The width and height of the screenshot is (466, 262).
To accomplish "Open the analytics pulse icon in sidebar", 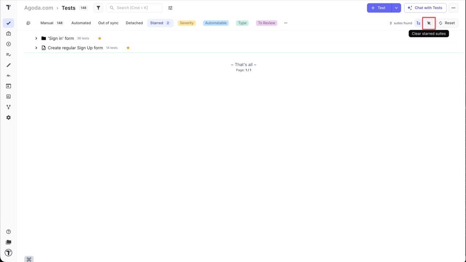I will pyautogui.click(x=8, y=76).
